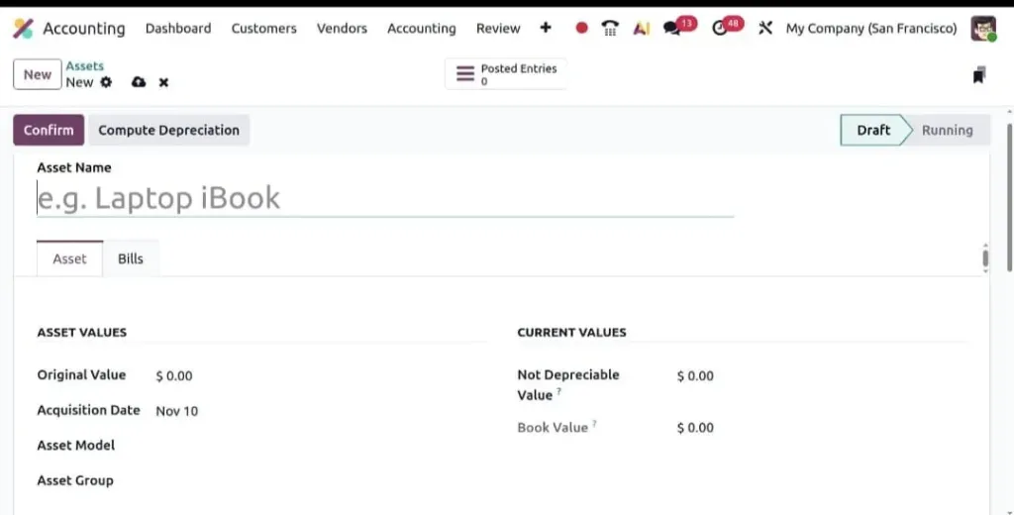Click the bookmark icon at top right
Viewport: 1014px width, 515px height.
[979, 75]
